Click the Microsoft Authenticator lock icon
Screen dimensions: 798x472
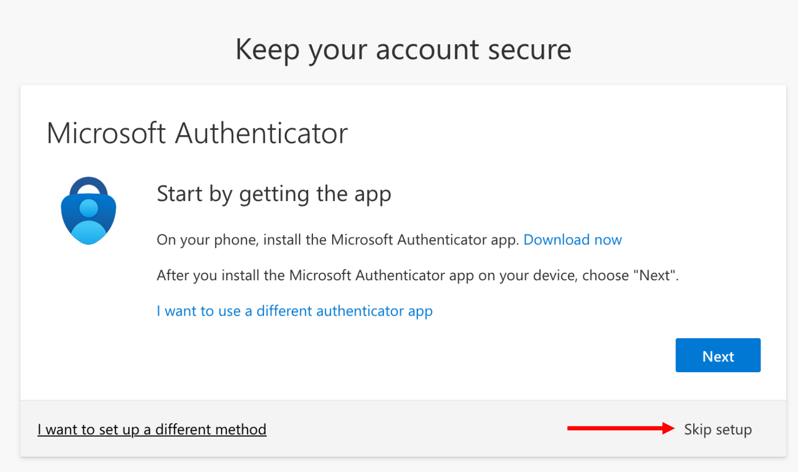click(89, 212)
